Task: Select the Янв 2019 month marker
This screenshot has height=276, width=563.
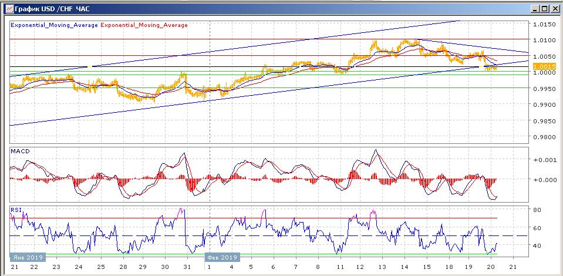Action: click(28, 257)
